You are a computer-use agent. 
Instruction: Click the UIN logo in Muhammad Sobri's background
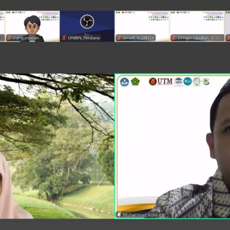click(178, 81)
